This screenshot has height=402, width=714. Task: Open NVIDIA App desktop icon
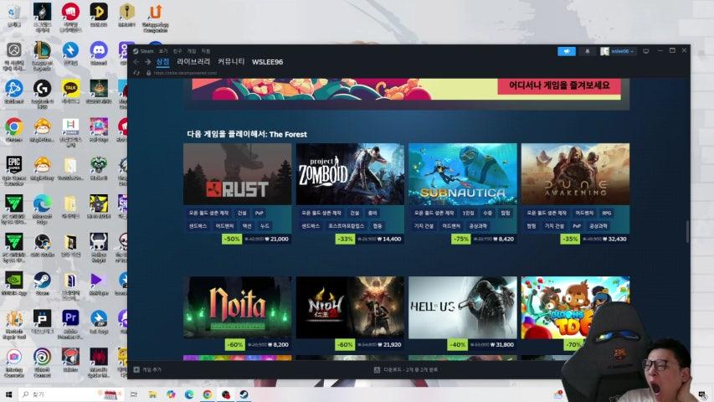(14, 284)
